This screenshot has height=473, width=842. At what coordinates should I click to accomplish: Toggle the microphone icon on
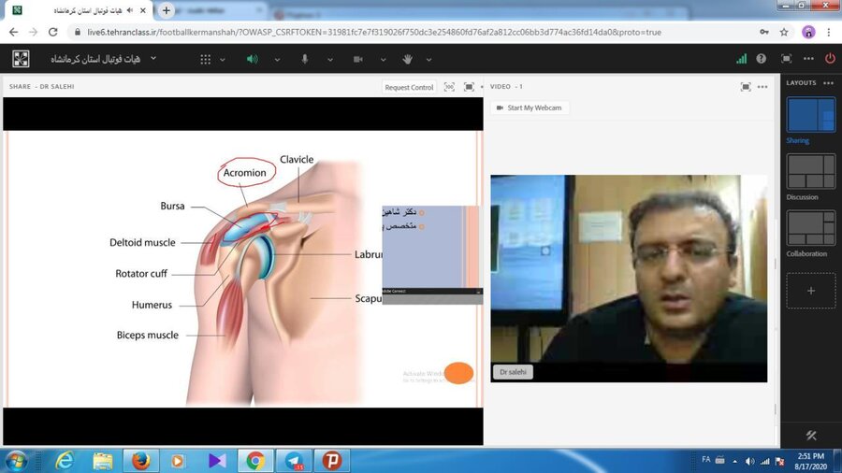click(305, 59)
